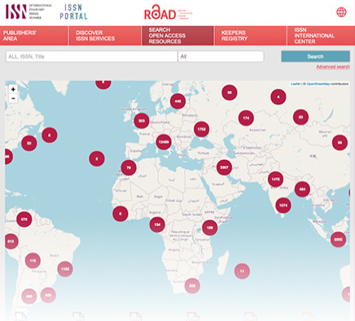Viewport: 355px width, 321px height.
Task: Open Discover ISSN Services menu
Action: point(105,36)
